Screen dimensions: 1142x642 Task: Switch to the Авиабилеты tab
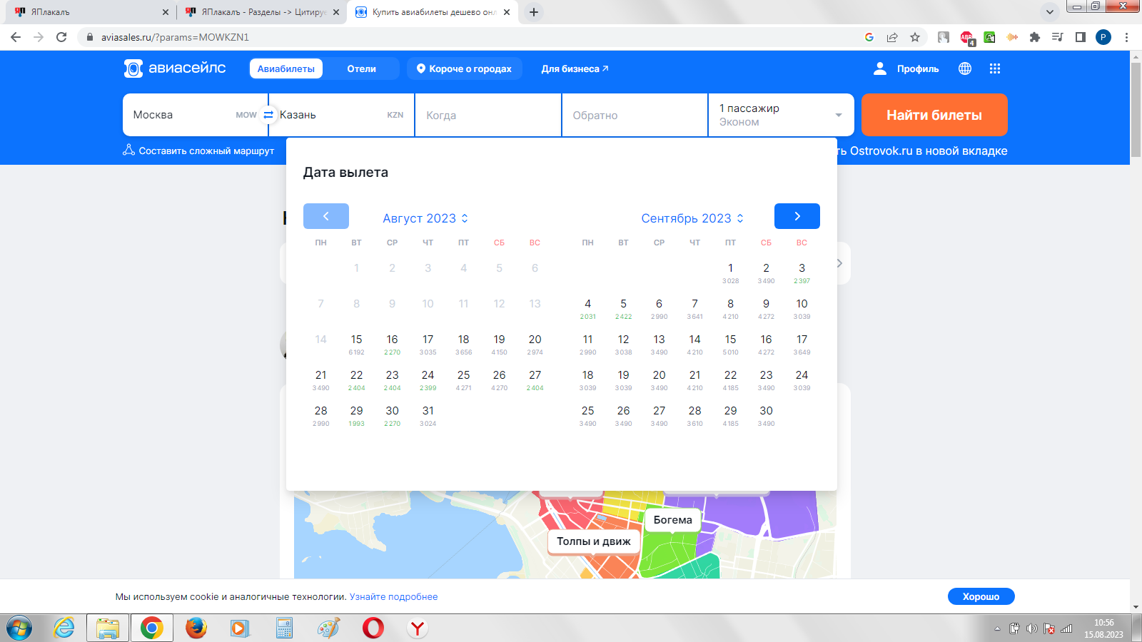(x=286, y=68)
